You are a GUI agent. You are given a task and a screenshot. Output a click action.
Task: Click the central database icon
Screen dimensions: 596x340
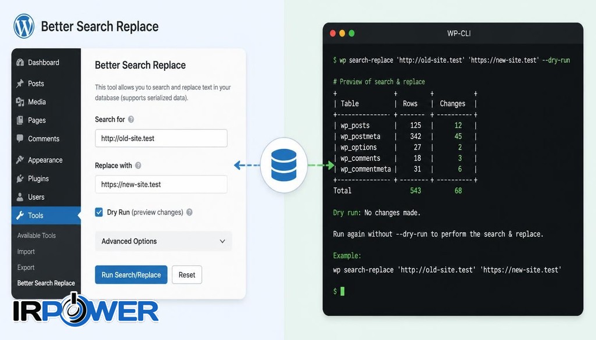click(284, 165)
